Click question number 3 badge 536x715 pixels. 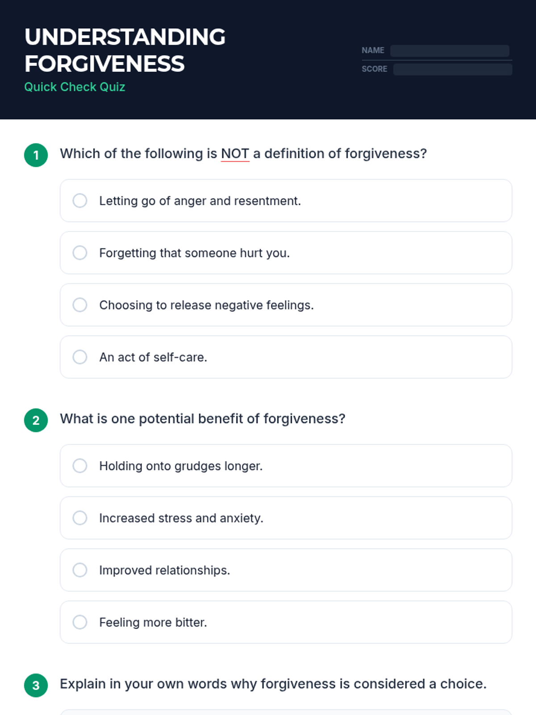(x=36, y=685)
